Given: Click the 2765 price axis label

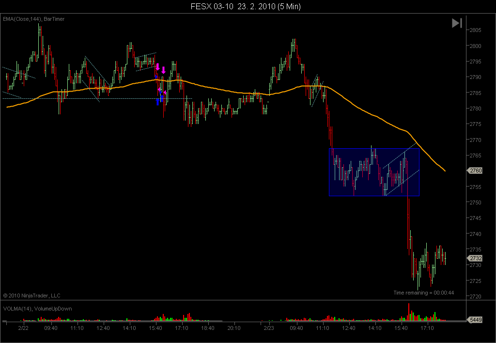Looking at the screenshot, I should pyautogui.click(x=476, y=156).
